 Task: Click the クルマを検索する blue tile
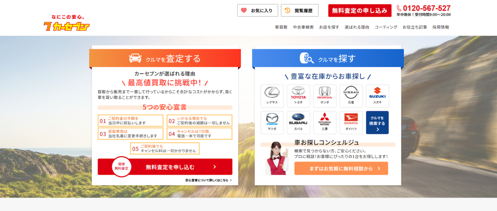377,122
